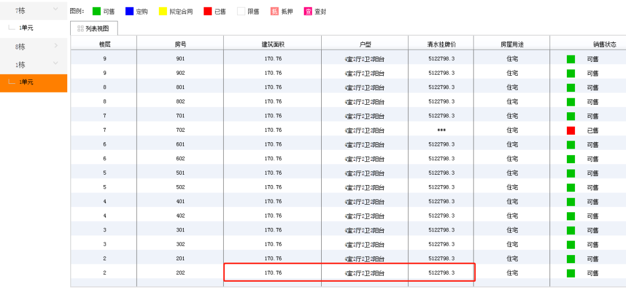Screen dimensions: 626x295
Task: Collapse the 1栋 building node
Action: pos(56,63)
